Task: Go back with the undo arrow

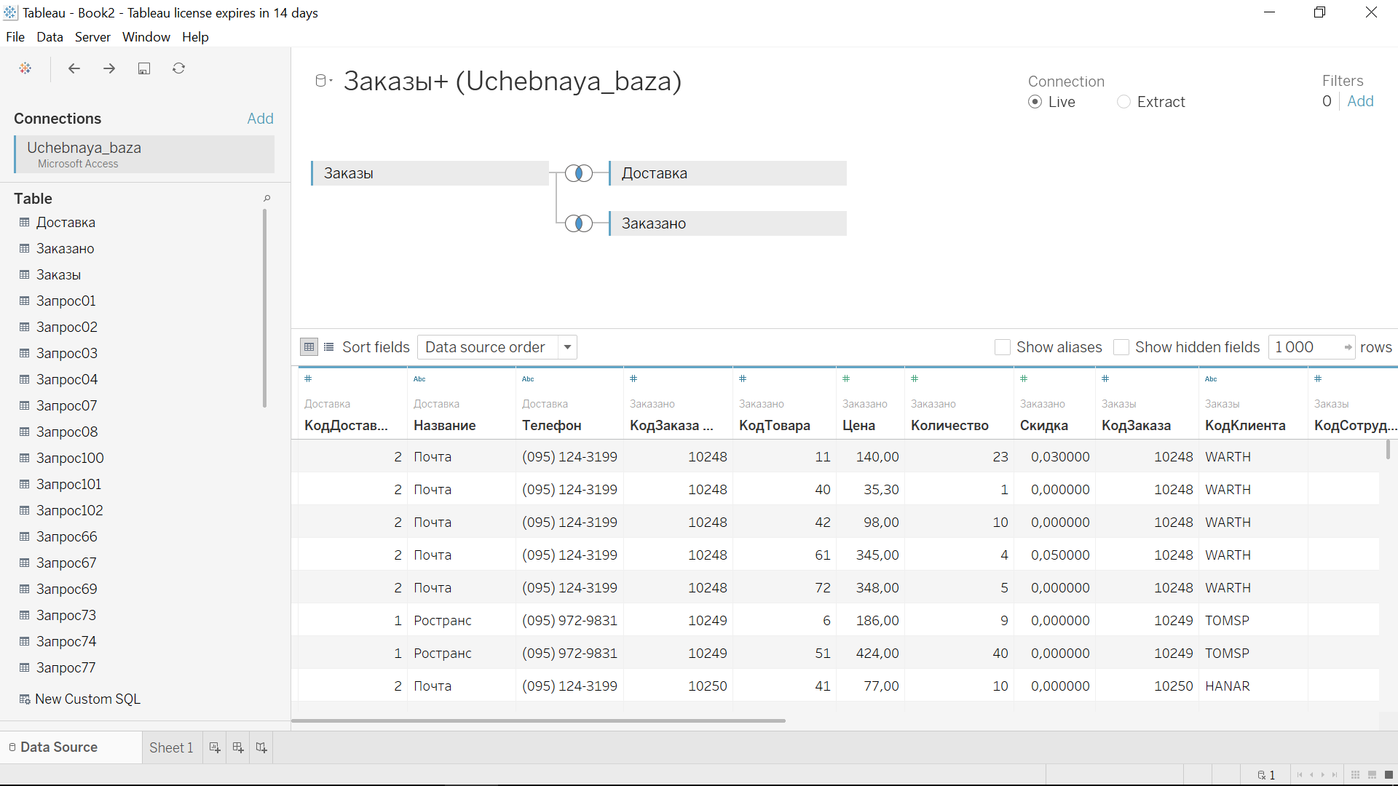Action: (x=74, y=68)
